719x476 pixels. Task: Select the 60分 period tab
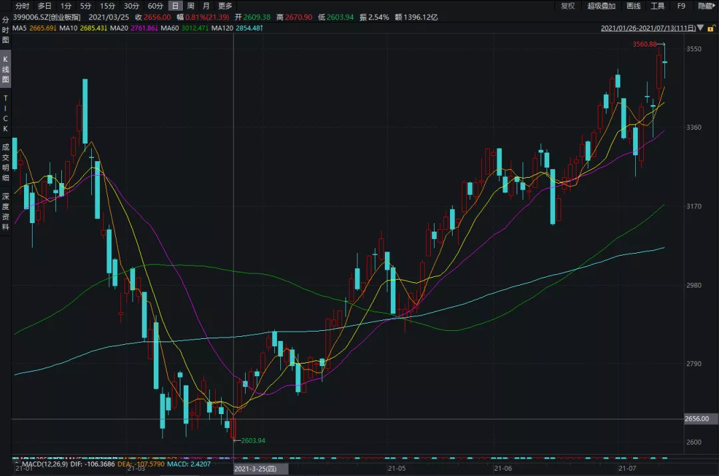click(x=155, y=6)
